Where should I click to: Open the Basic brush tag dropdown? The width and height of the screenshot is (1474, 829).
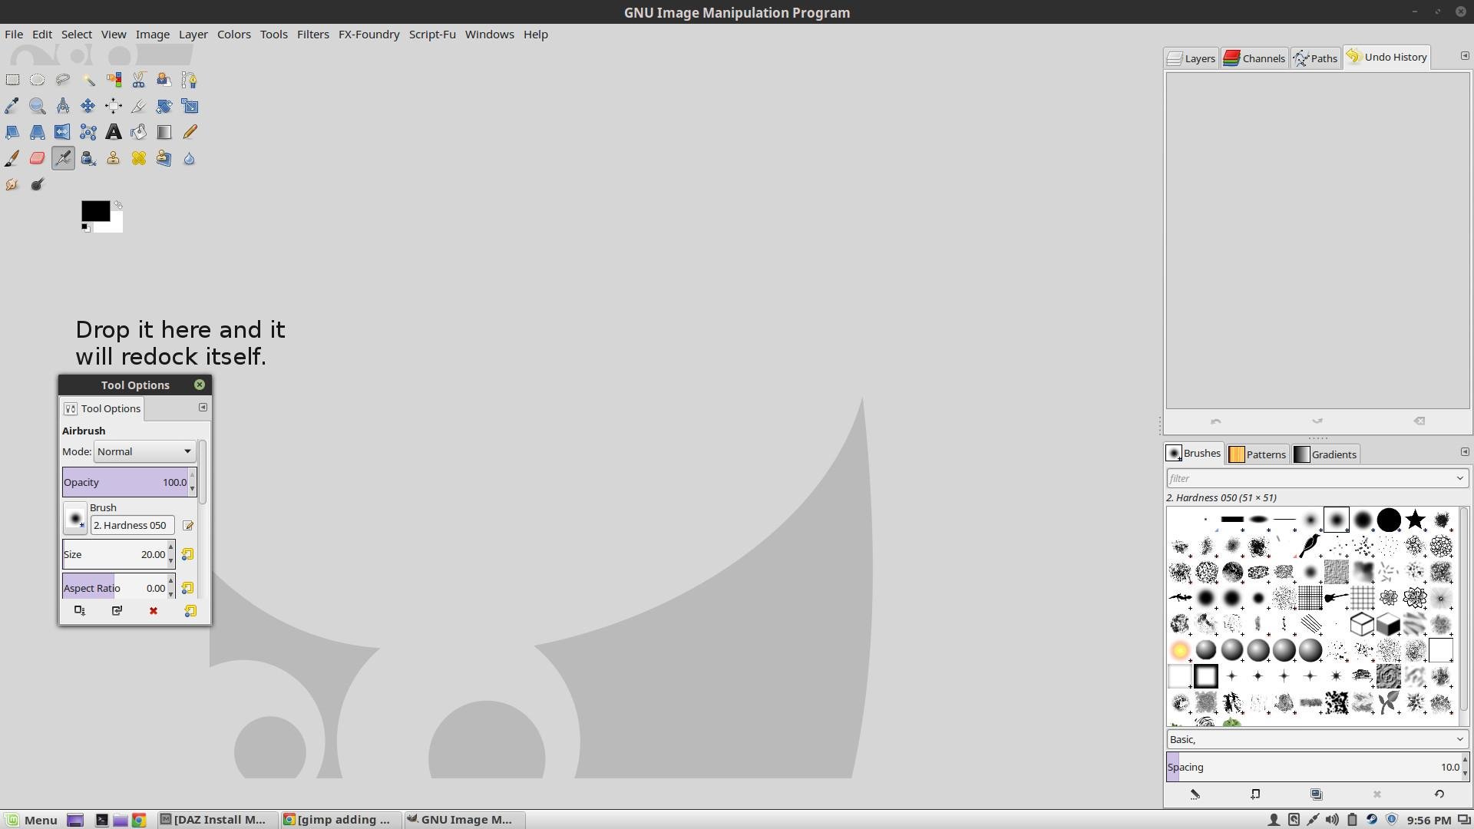[1459, 739]
